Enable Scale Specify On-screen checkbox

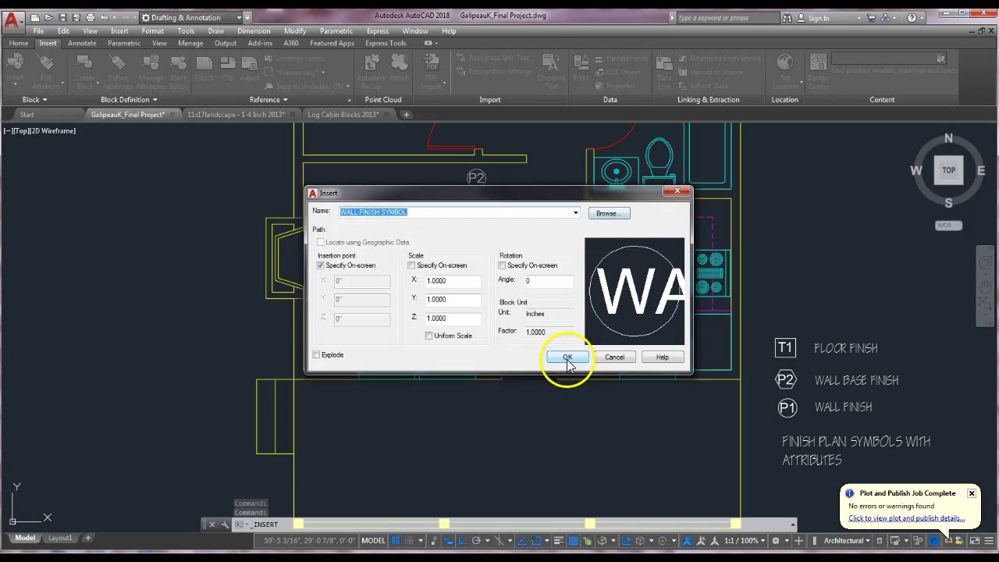(x=411, y=265)
